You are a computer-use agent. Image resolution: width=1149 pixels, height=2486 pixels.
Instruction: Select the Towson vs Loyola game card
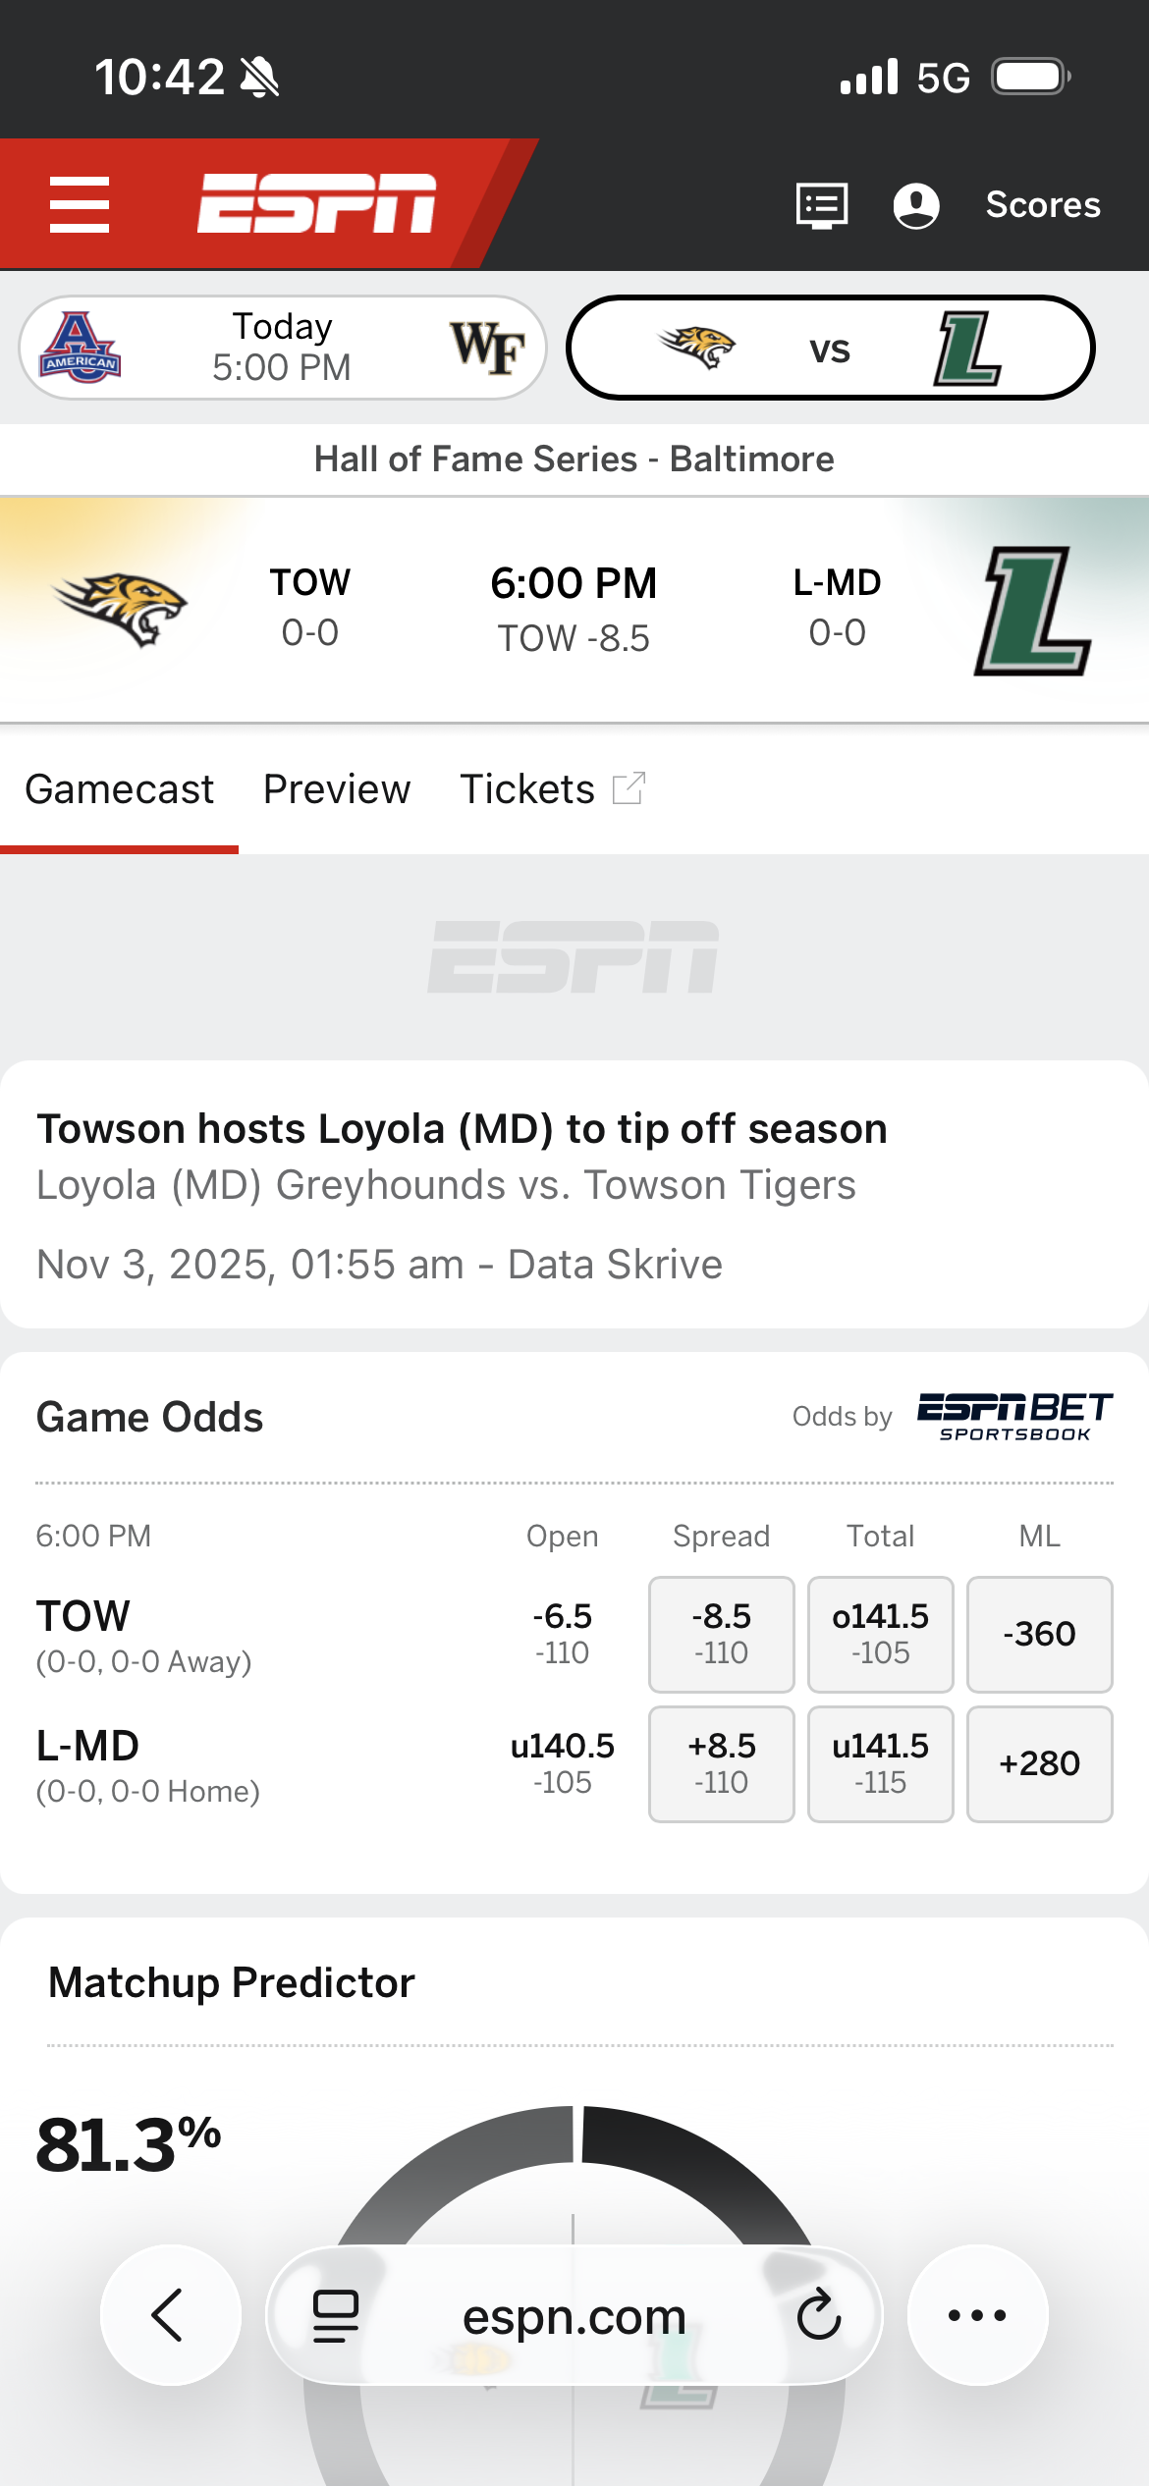[x=830, y=348]
